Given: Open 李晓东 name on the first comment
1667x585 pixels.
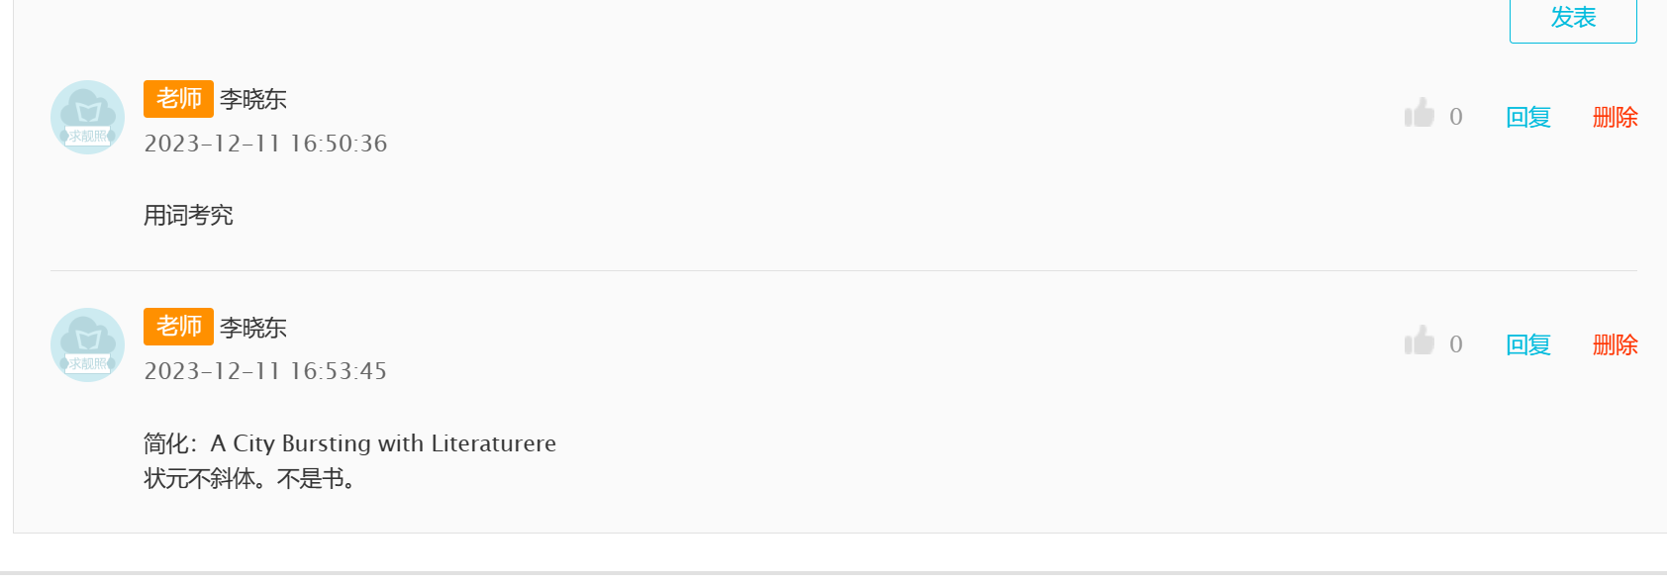Looking at the screenshot, I should coord(253,99).
